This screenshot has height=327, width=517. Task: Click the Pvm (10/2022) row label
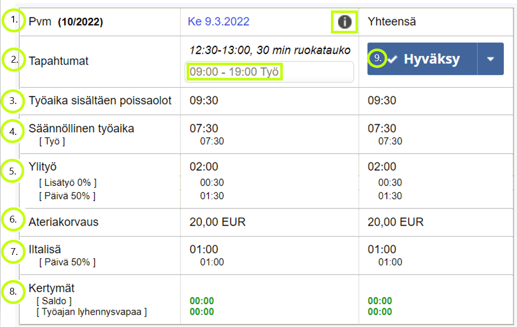[66, 22]
